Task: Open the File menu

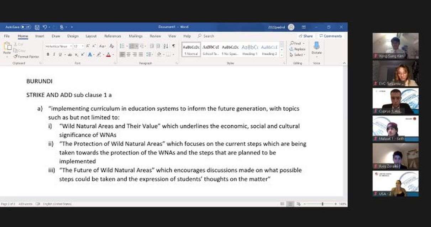Action: click(7, 36)
